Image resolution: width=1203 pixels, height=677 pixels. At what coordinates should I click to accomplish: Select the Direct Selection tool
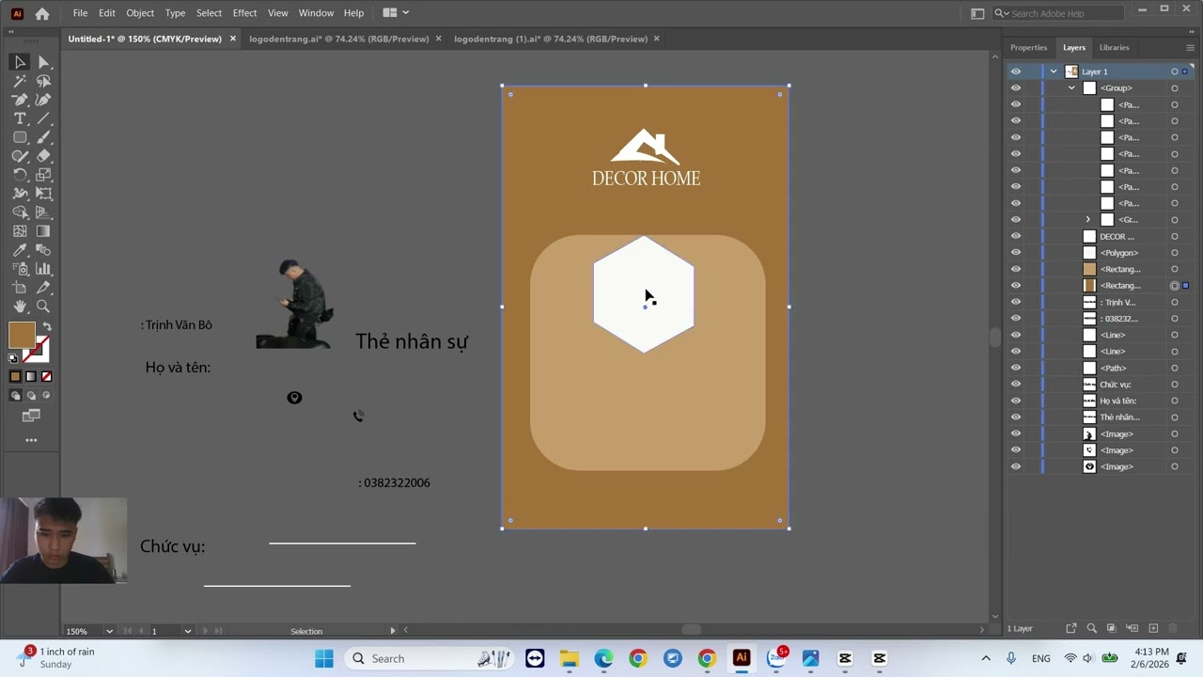click(43, 62)
